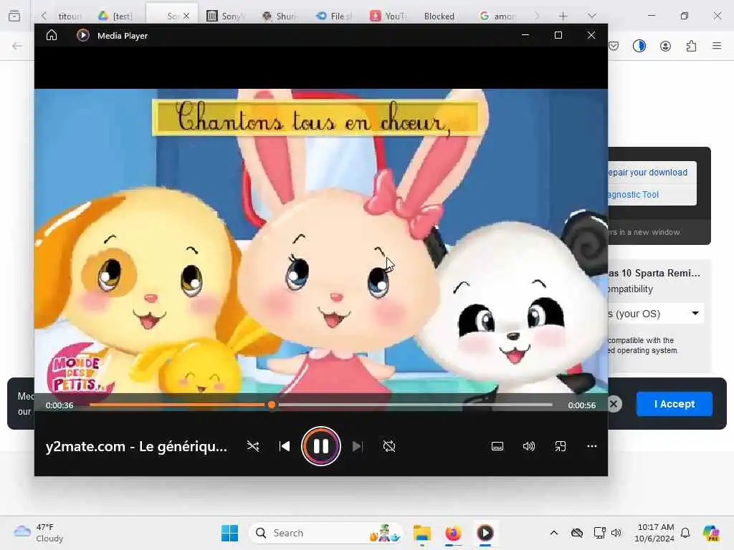Click the orange seek bar thumb
This screenshot has width=734, height=550.
(x=272, y=405)
